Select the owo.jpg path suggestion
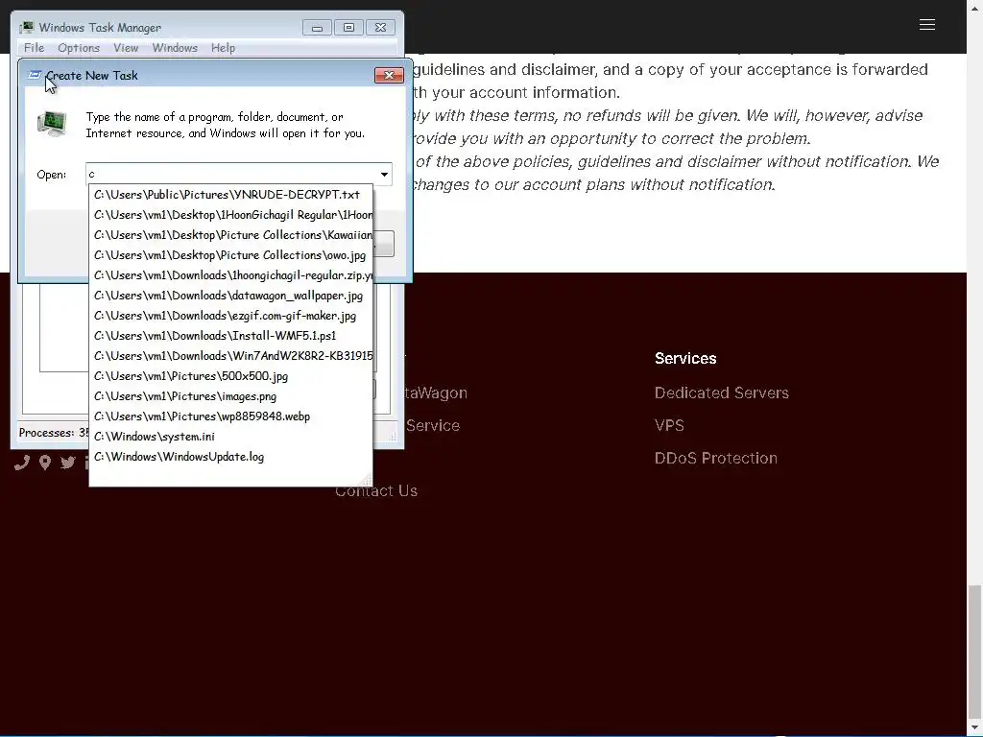Viewport: 983px width, 737px height. pyautogui.click(x=230, y=255)
